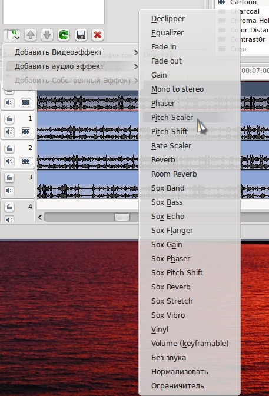Viewport: 269px width, 396px height.
Task: Lock track 3 with padlock icon
Action: pyautogui.click(x=9, y=178)
